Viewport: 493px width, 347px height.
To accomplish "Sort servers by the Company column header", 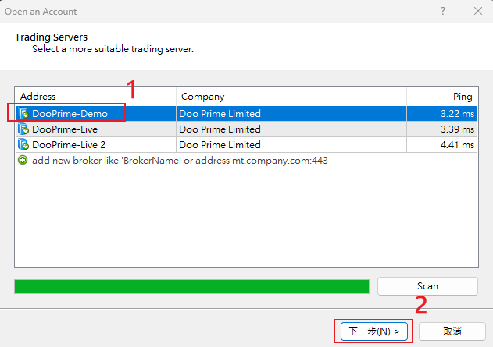I will tap(289, 97).
